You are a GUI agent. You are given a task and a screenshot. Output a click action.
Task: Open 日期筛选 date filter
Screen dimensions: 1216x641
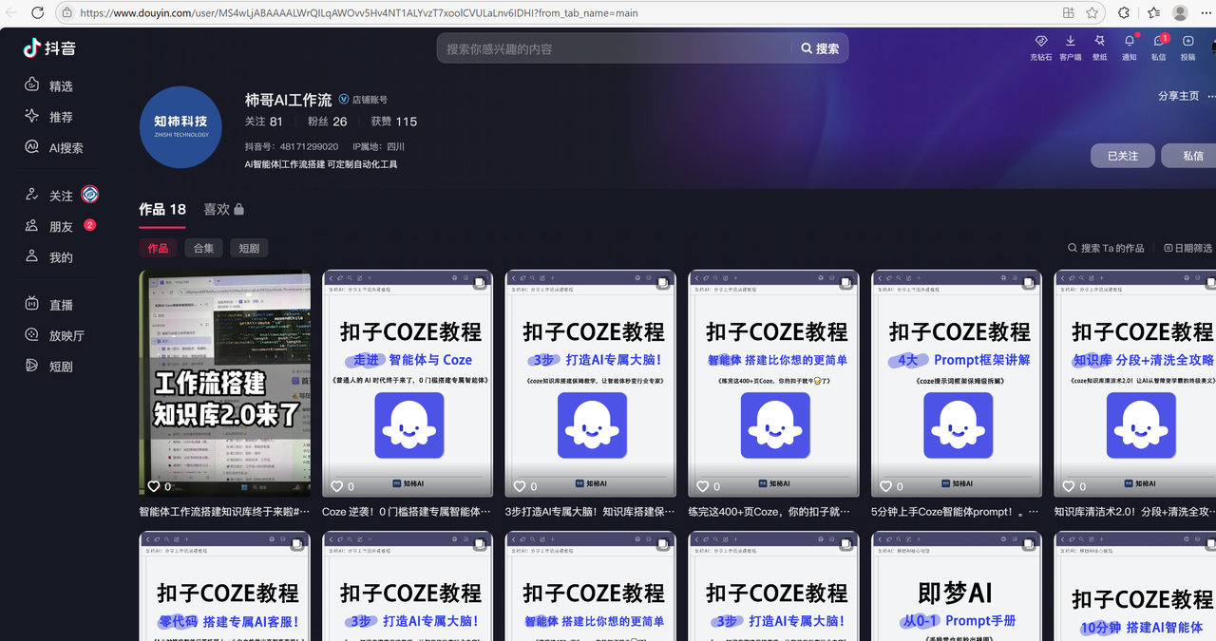click(x=1188, y=248)
